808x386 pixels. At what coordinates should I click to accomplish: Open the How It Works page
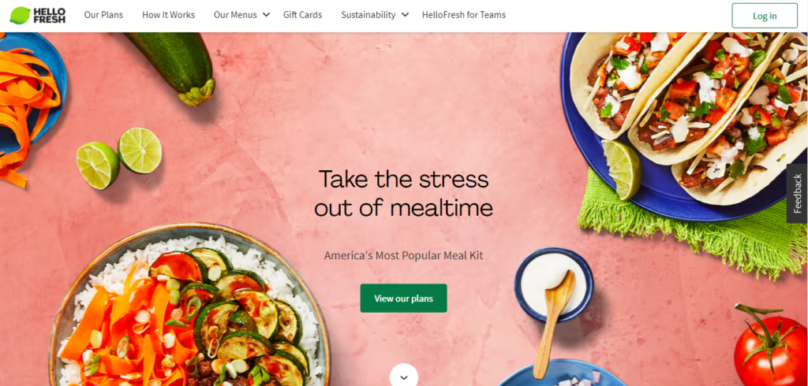pos(169,15)
